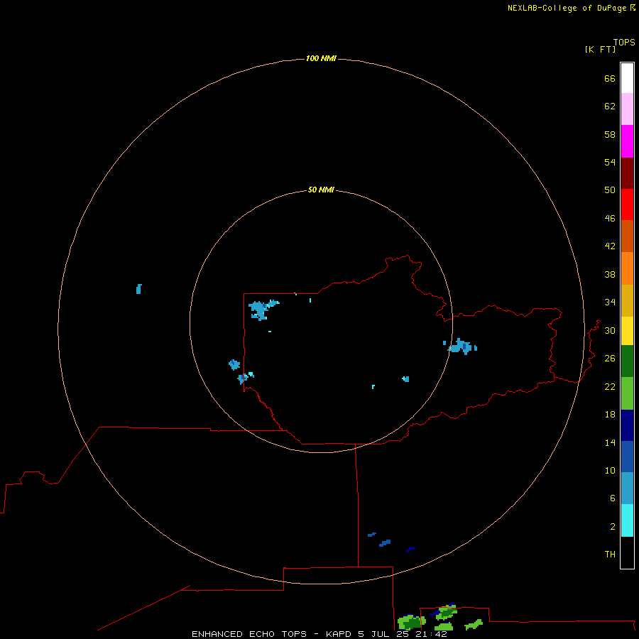Click the orange 42 kft legend swatch
The height and width of the screenshot is (639, 639).
(627, 268)
